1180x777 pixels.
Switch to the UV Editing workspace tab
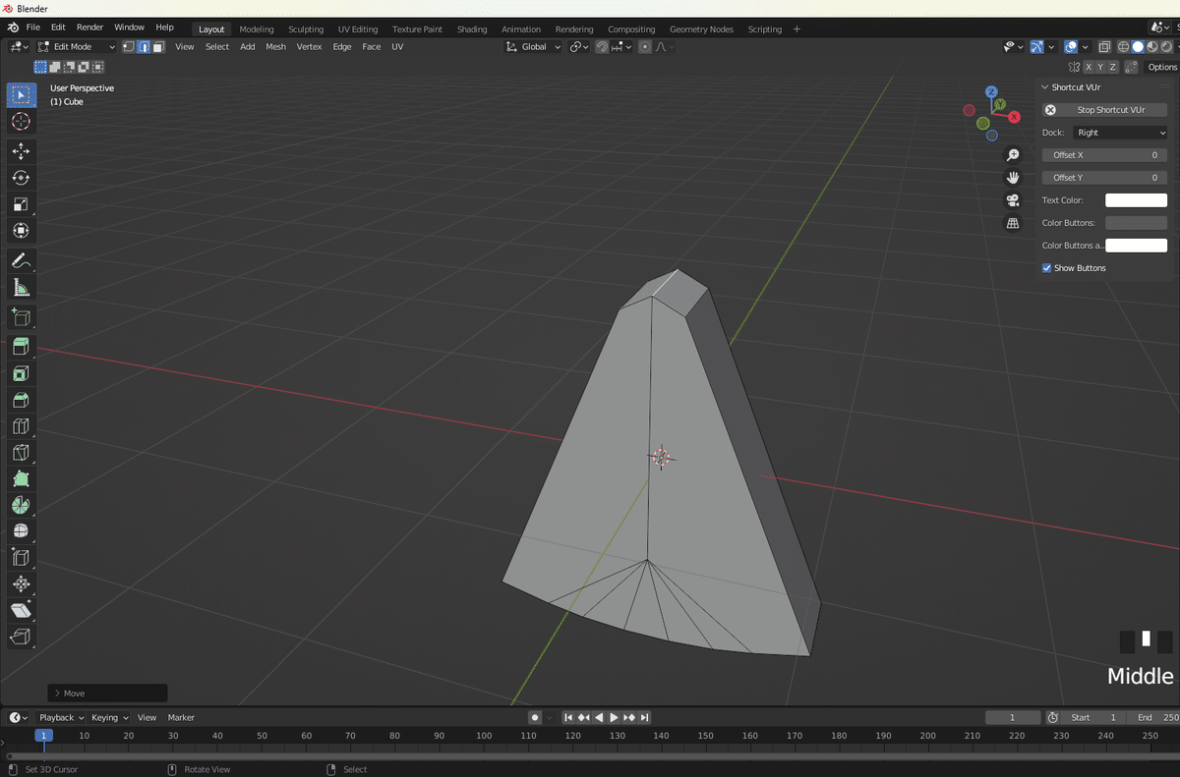[358, 29]
